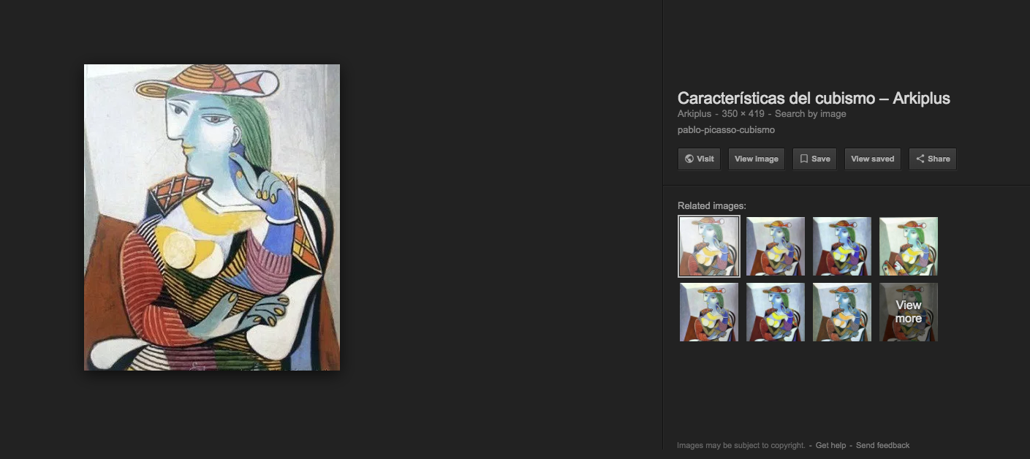
Task: Open the View saved button
Action: [873, 159]
